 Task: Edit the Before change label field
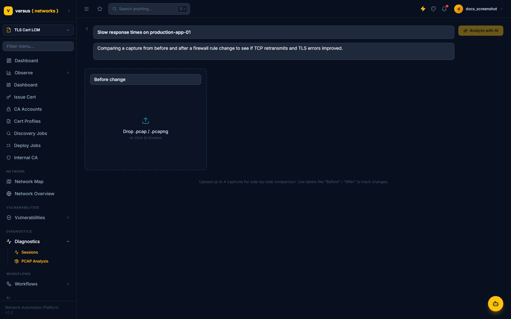point(146,79)
